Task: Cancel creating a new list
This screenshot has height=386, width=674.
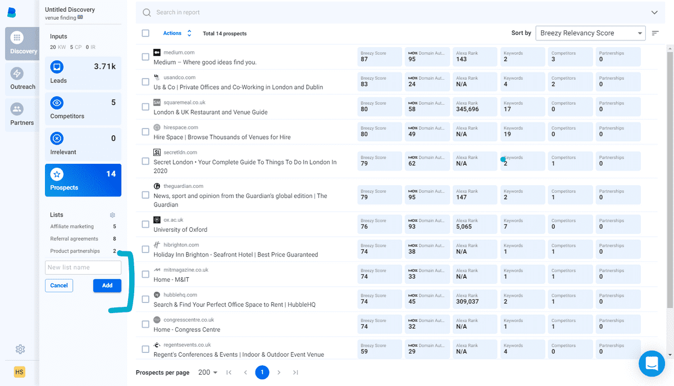Action: (59, 286)
